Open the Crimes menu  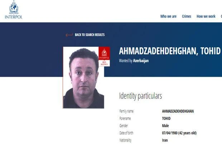187,16
